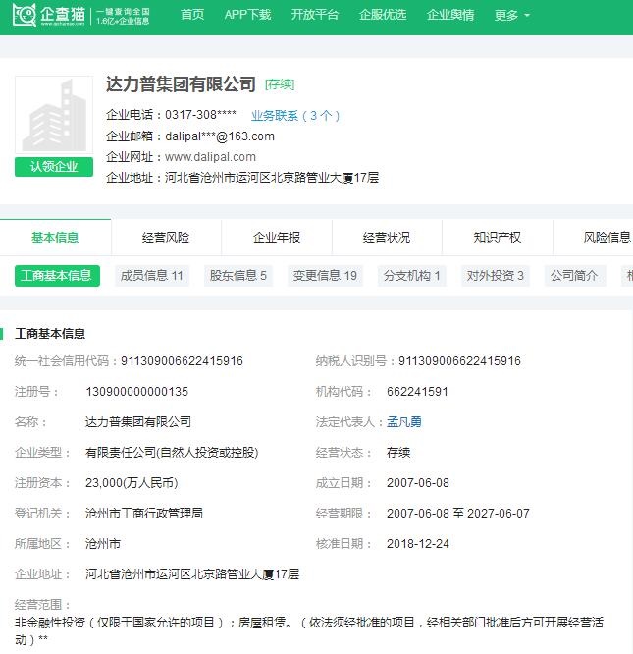The height and width of the screenshot is (654, 633).
Task: Open 企服优选 from the navigation bar
Action: 383,15
